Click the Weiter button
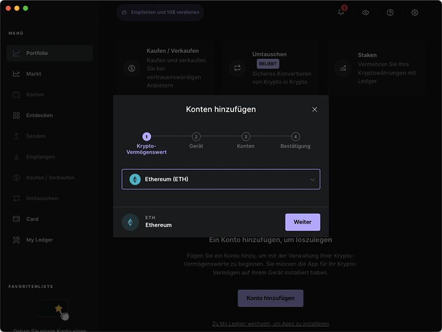Image resolution: width=442 pixels, height=332 pixels. pyautogui.click(x=302, y=222)
